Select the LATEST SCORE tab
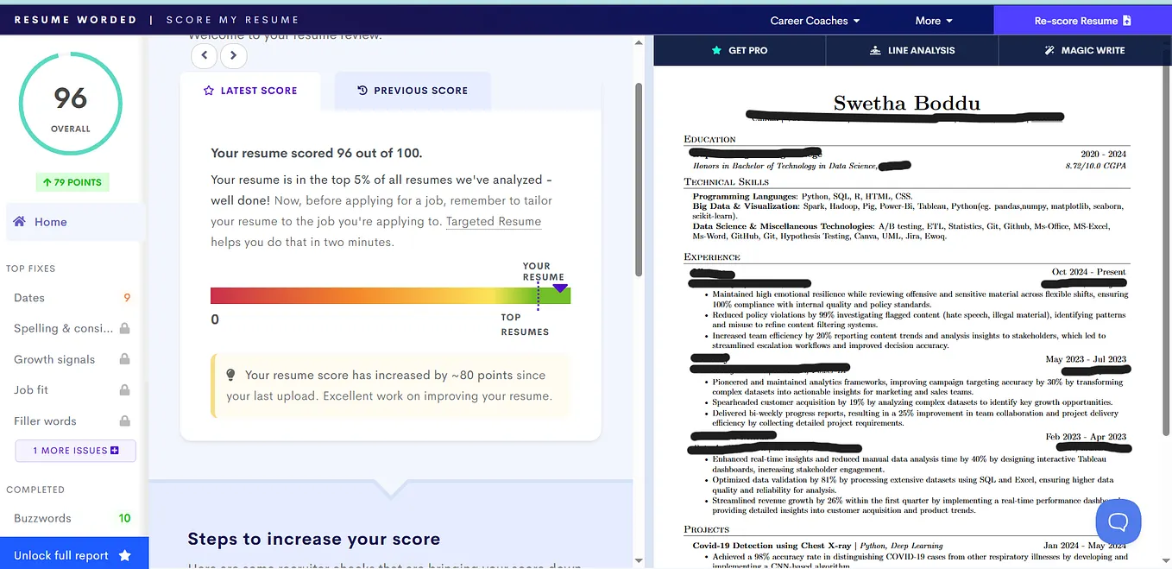 click(250, 90)
